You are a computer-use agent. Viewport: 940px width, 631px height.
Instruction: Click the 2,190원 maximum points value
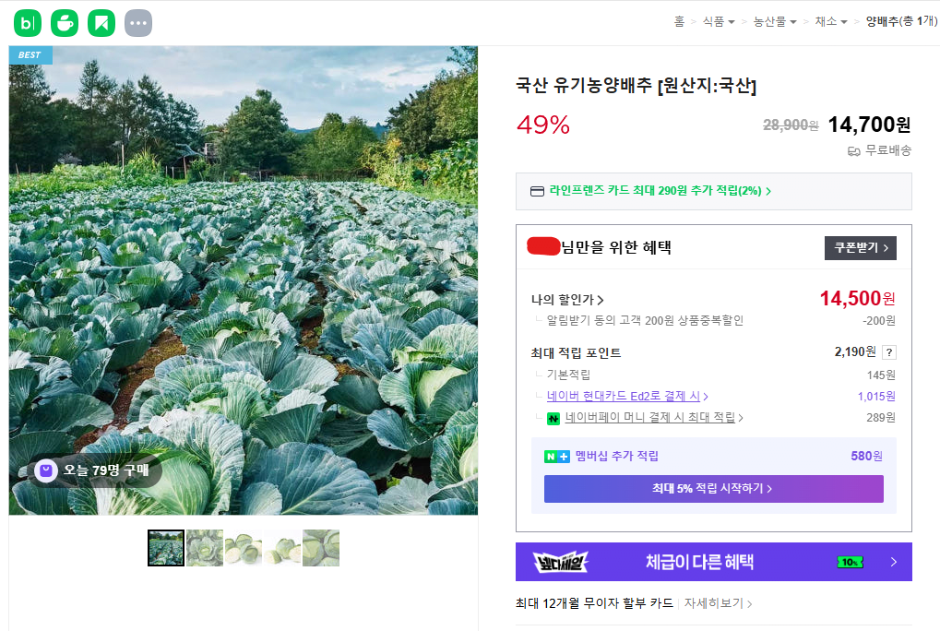click(855, 351)
